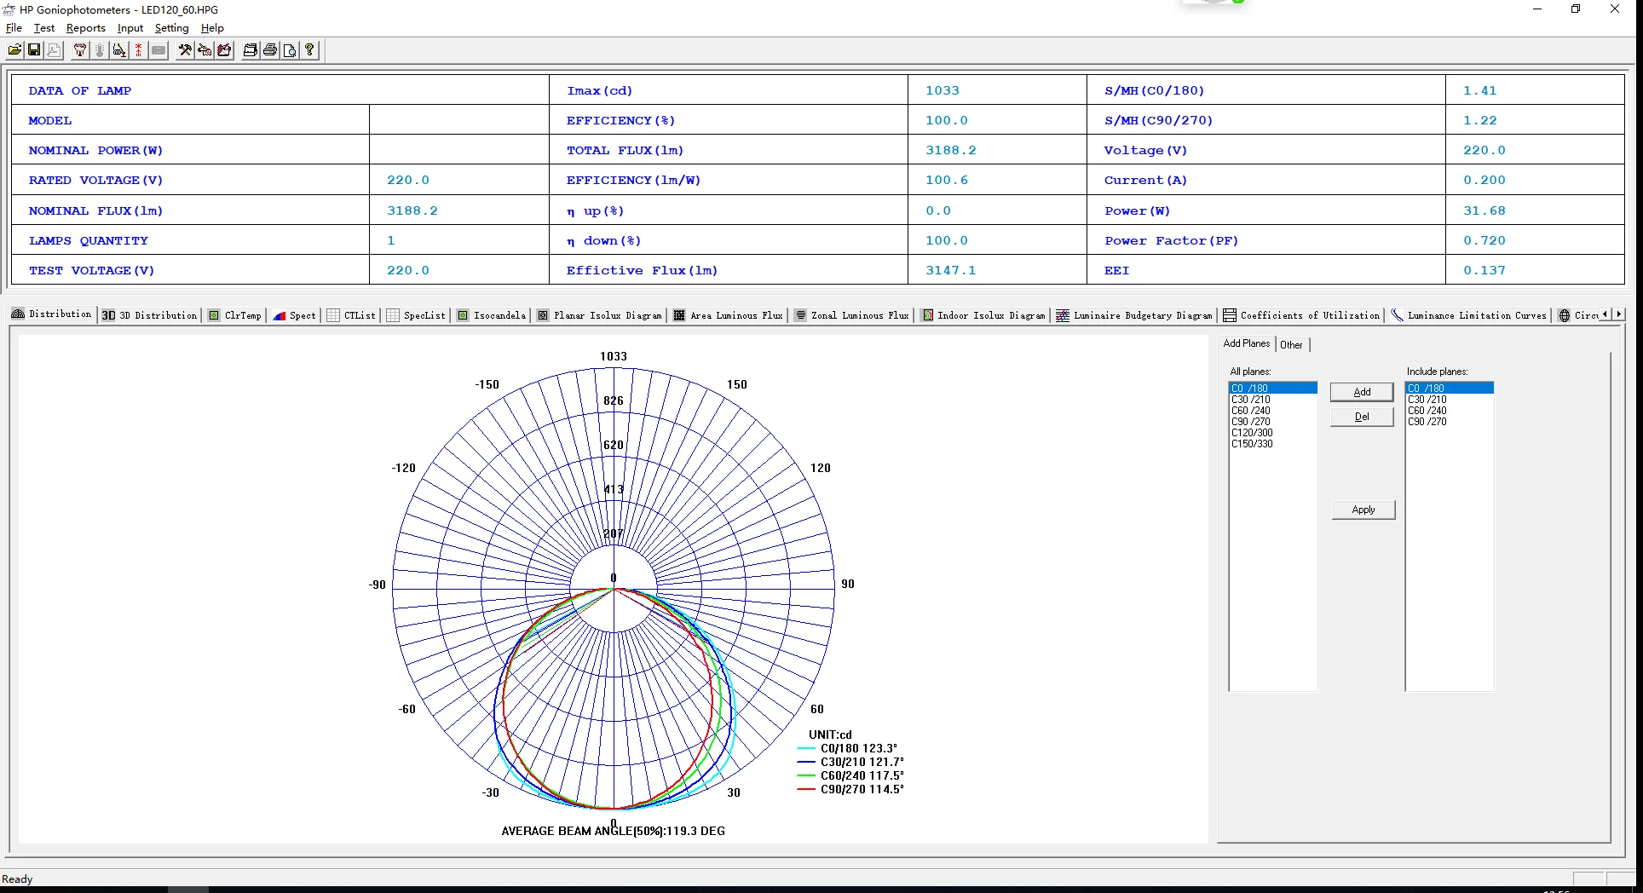Switch to the 3D Distribution tab
The image size is (1643, 893).
[150, 315]
